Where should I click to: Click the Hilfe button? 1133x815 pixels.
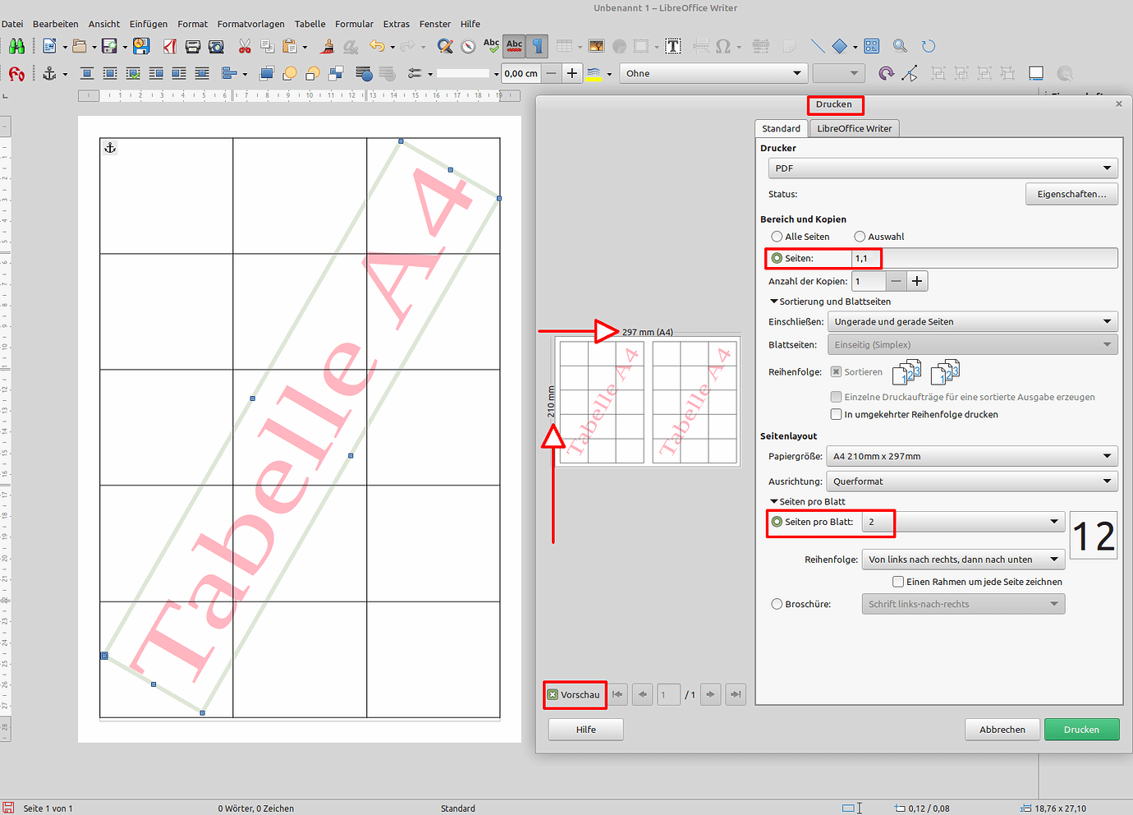(586, 730)
